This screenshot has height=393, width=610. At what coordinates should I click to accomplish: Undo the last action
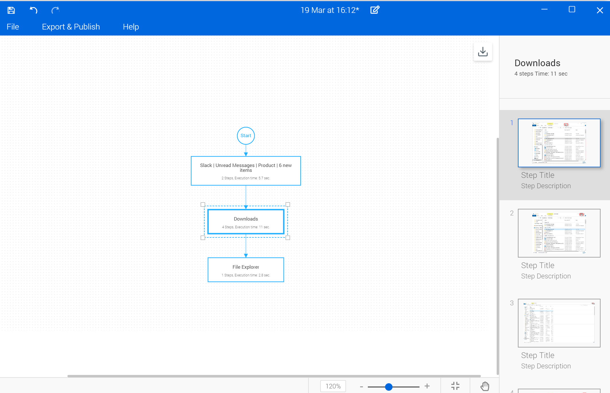[x=34, y=10]
